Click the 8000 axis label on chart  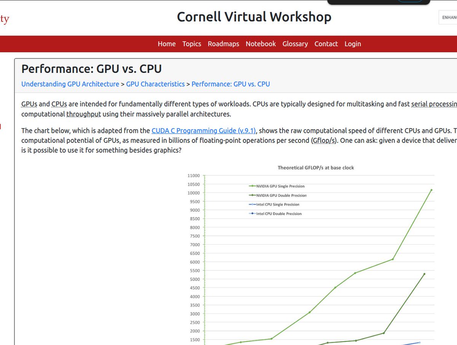194,227
